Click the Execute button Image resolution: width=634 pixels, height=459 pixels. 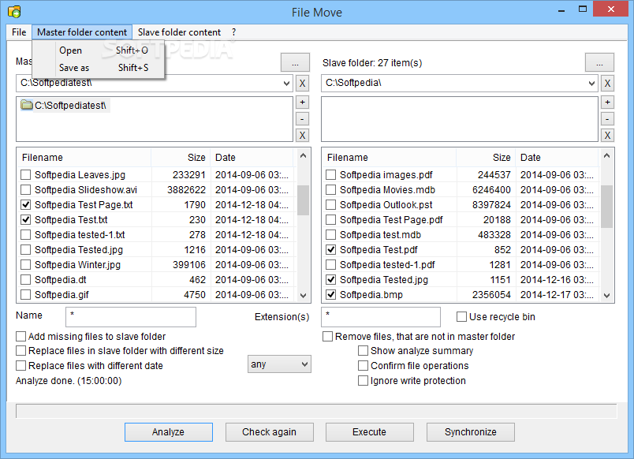pos(370,432)
